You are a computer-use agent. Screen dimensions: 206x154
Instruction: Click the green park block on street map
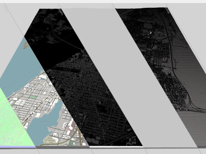coord(33,97)
